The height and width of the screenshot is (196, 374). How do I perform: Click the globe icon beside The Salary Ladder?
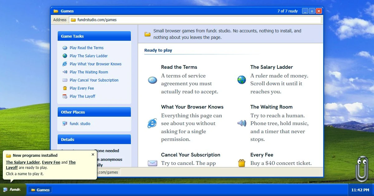point(242,80)
